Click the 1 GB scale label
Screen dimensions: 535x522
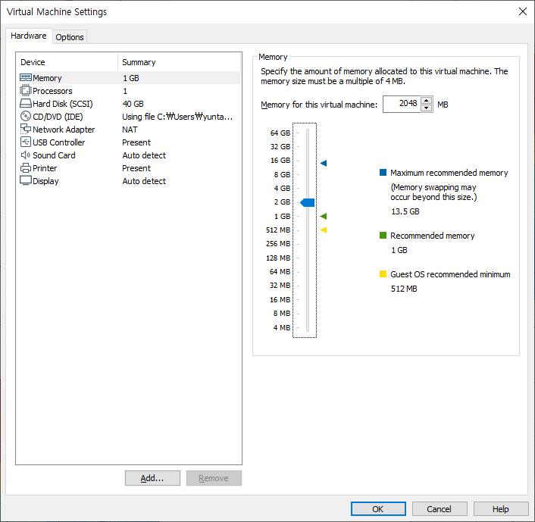coord(282,217)
